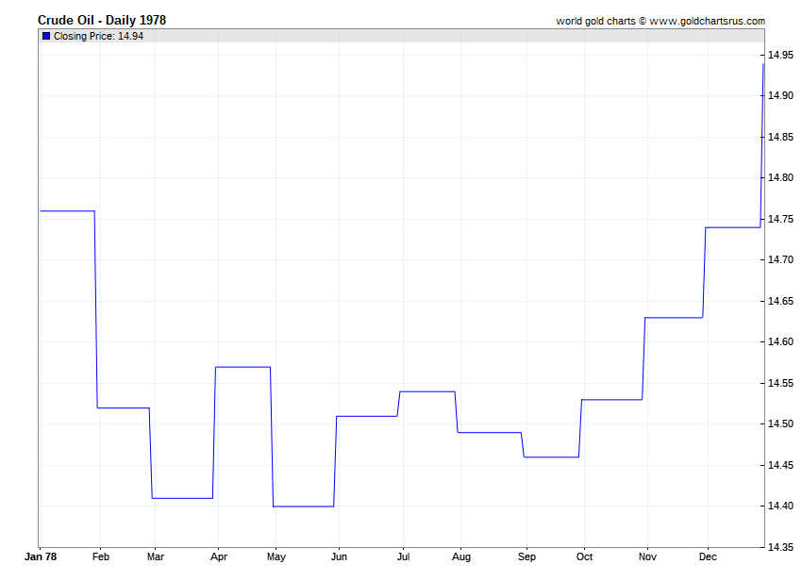Viewport: 802px width, 581px height.
Task: Click the 'Closing Price: 14.94' legend text
Action: pos(98,36)
